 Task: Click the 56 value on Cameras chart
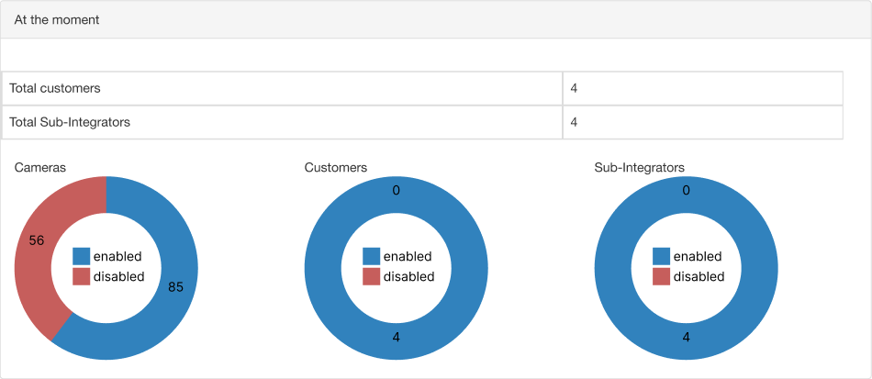pyautogui.click(x=36, y=240)
